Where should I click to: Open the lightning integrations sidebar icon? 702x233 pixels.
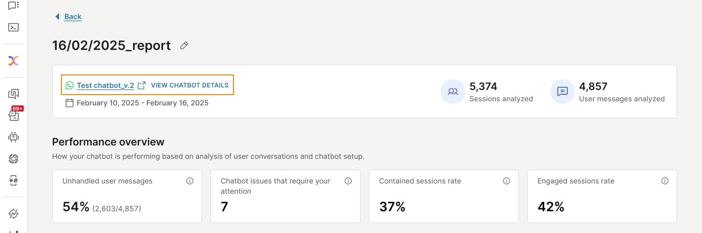[14, 214]
